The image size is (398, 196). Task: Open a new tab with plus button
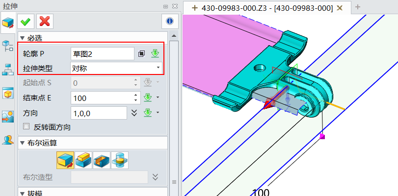(358, 7)
